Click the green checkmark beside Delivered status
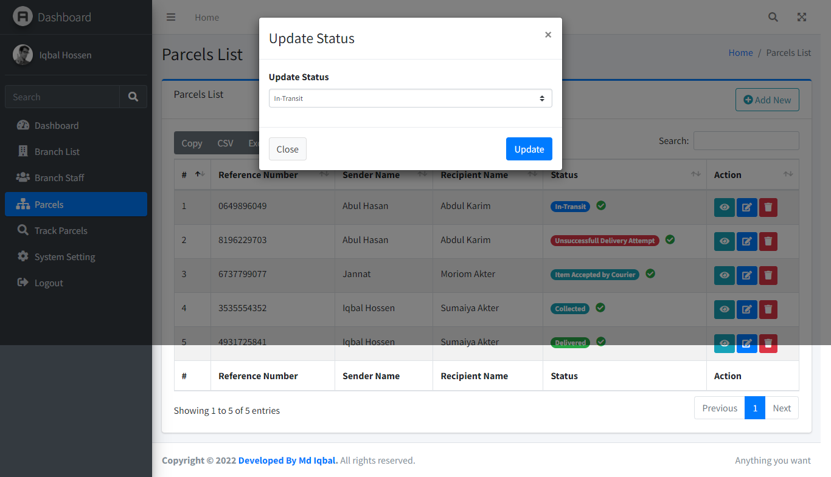 [600, 342]
